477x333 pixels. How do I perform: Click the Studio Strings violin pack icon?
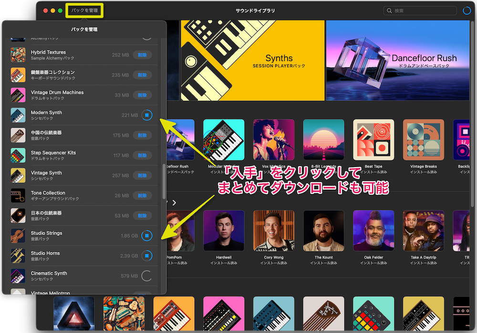point(18,235)
